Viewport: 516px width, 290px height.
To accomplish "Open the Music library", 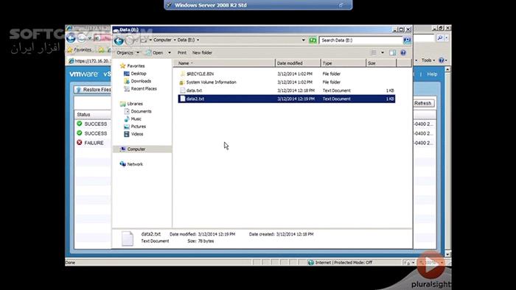I will [x=133, y=119].
